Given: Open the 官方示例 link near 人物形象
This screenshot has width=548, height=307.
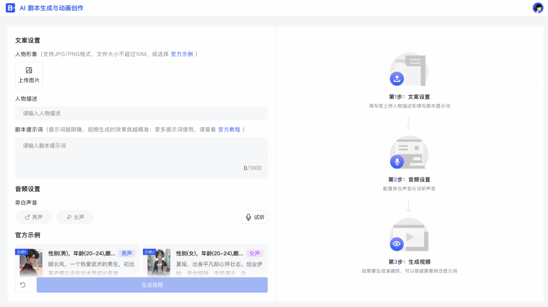Looking at the screenshot, I should tap(182, 54).
